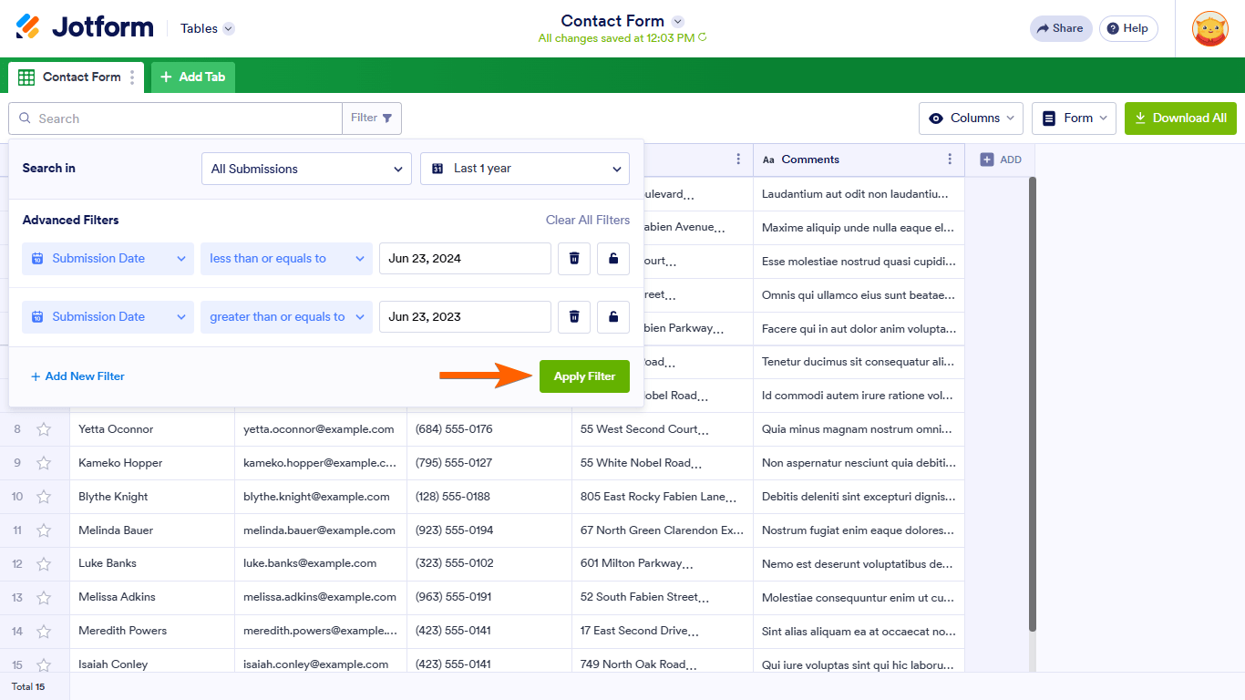This screenshot has height=700, width=1245.
Task: Click Download All
Action: (1180, 118)
